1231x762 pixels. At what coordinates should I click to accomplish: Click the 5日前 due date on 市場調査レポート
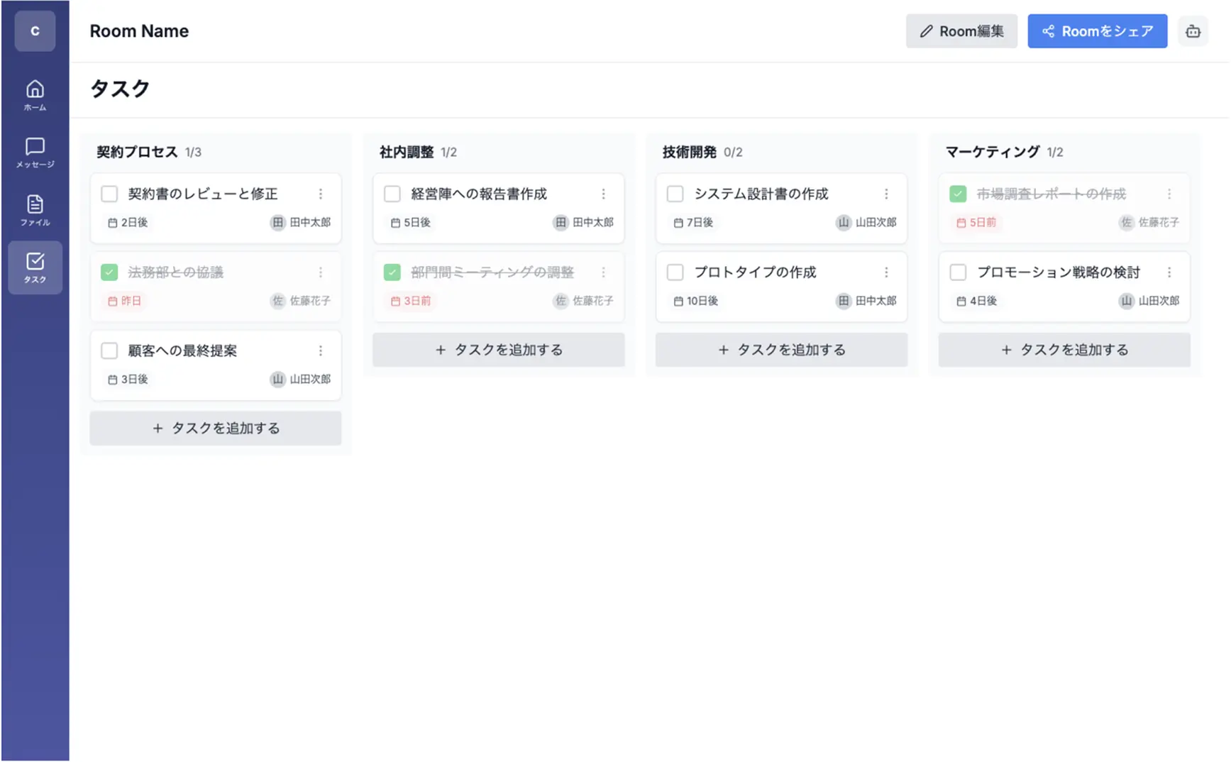coord(976,223)
